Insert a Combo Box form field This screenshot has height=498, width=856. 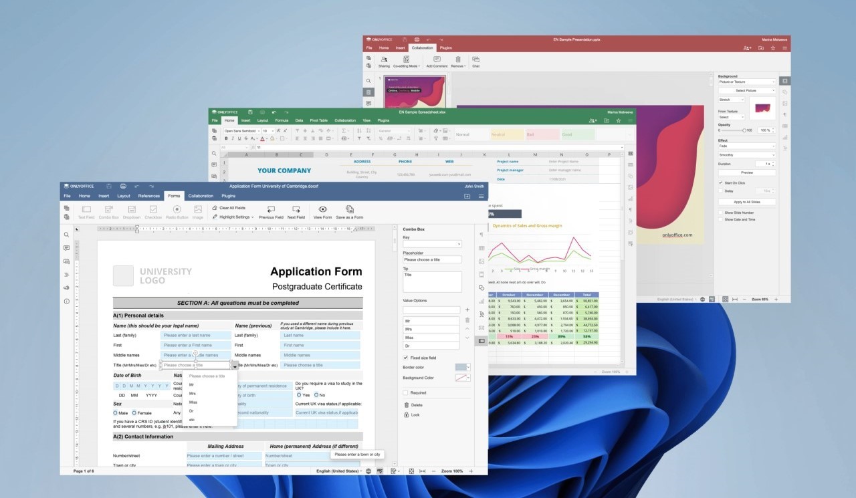(108, 212)
